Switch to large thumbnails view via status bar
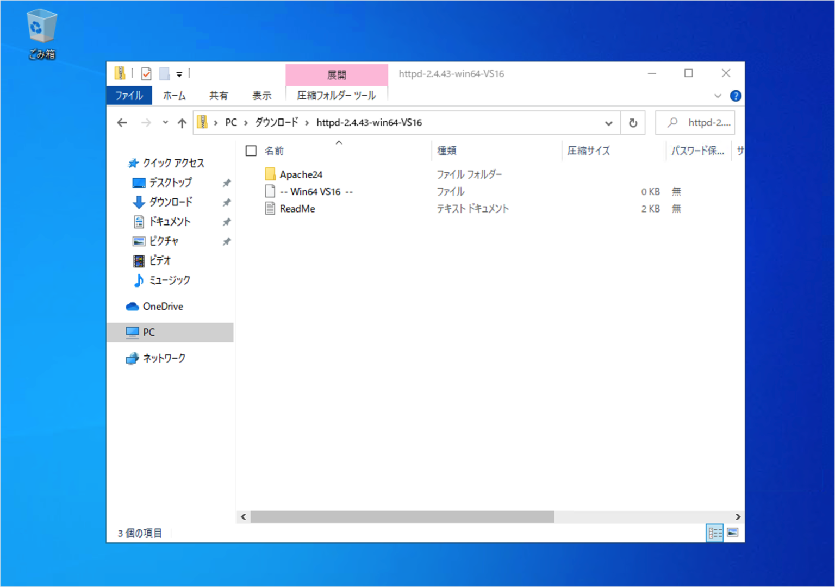Image resolution: width=835 pixels, height=587 pixels. pos(733,533)
